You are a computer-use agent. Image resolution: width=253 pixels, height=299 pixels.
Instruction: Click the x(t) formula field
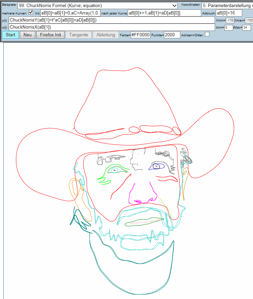112,27
